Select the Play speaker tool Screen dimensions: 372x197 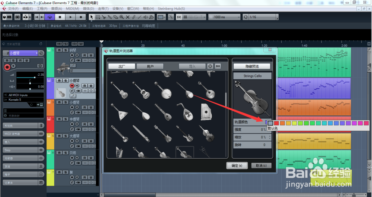pyautogui.click(x=145, y=17)
